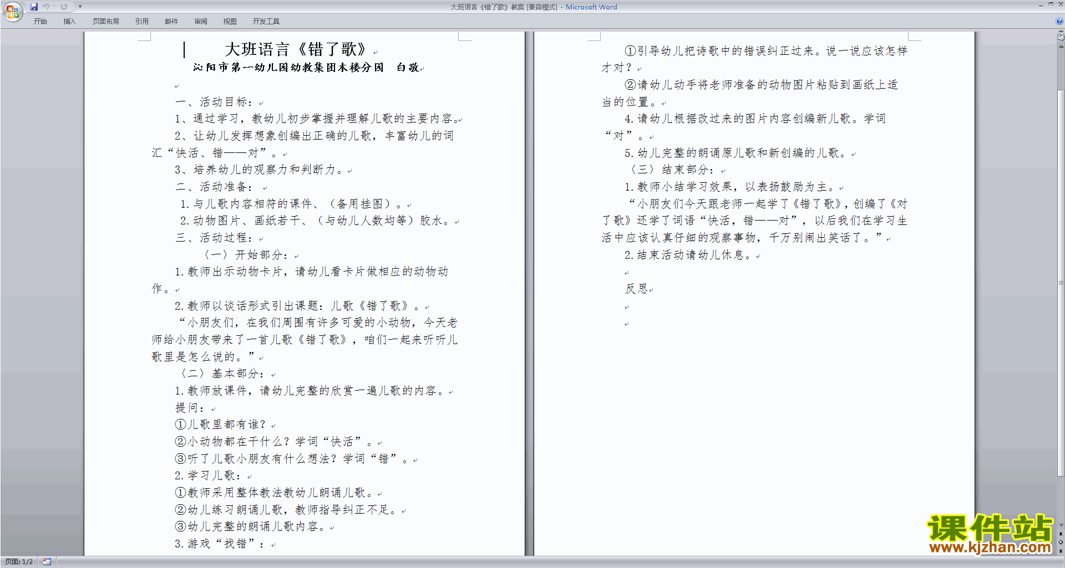The height and width of the screenshot is (568, 1065).
Task: Jump to next page with double-down arrow
Action: (1061, 551)
